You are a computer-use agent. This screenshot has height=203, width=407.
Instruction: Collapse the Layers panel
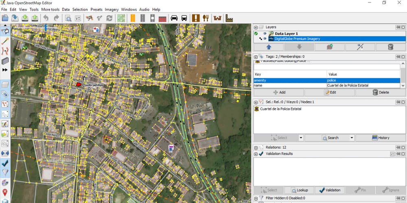(256, 27)
